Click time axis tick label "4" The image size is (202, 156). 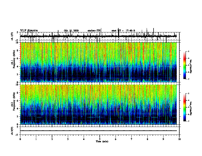pos(84,139)
